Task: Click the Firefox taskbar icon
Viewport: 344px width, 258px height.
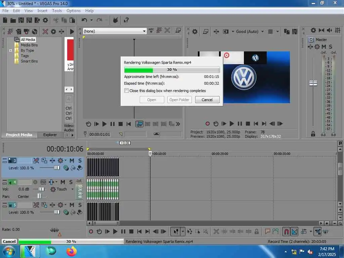Action: pyautogui.click(x=72, y=251)
